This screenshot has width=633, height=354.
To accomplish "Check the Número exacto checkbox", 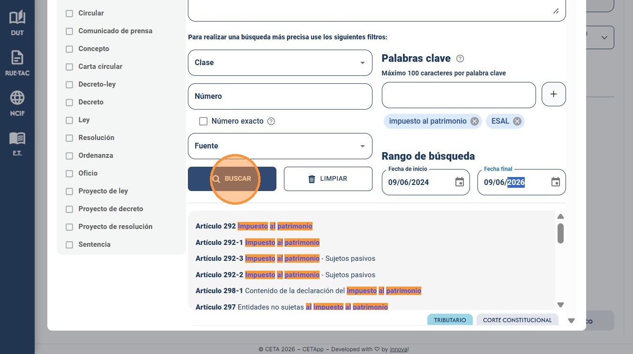I will click(x=203, y=121).
